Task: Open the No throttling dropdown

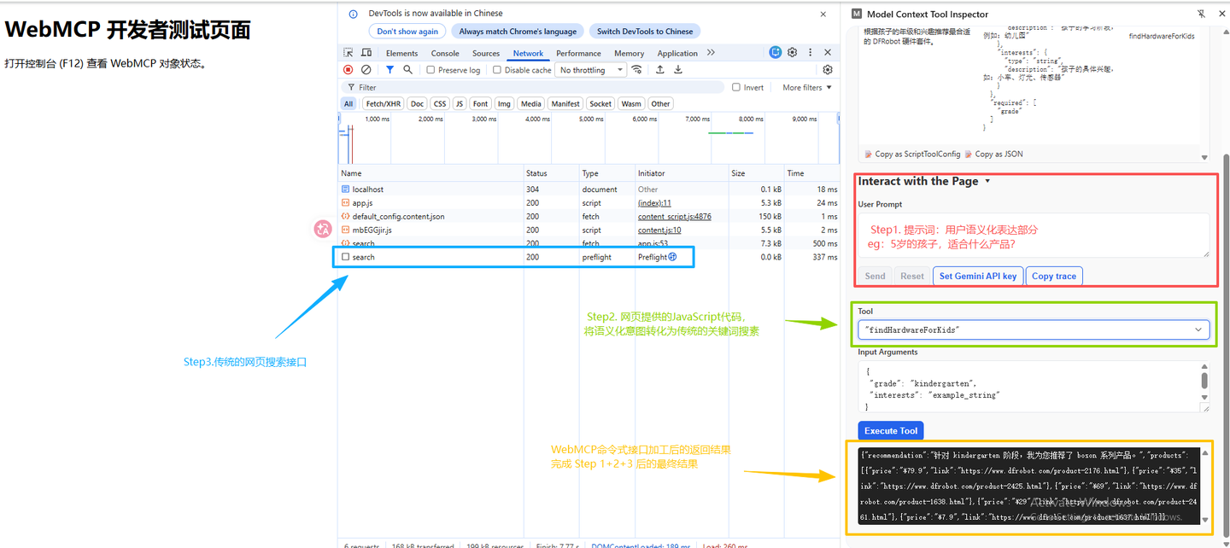Action: pos(590,70)
